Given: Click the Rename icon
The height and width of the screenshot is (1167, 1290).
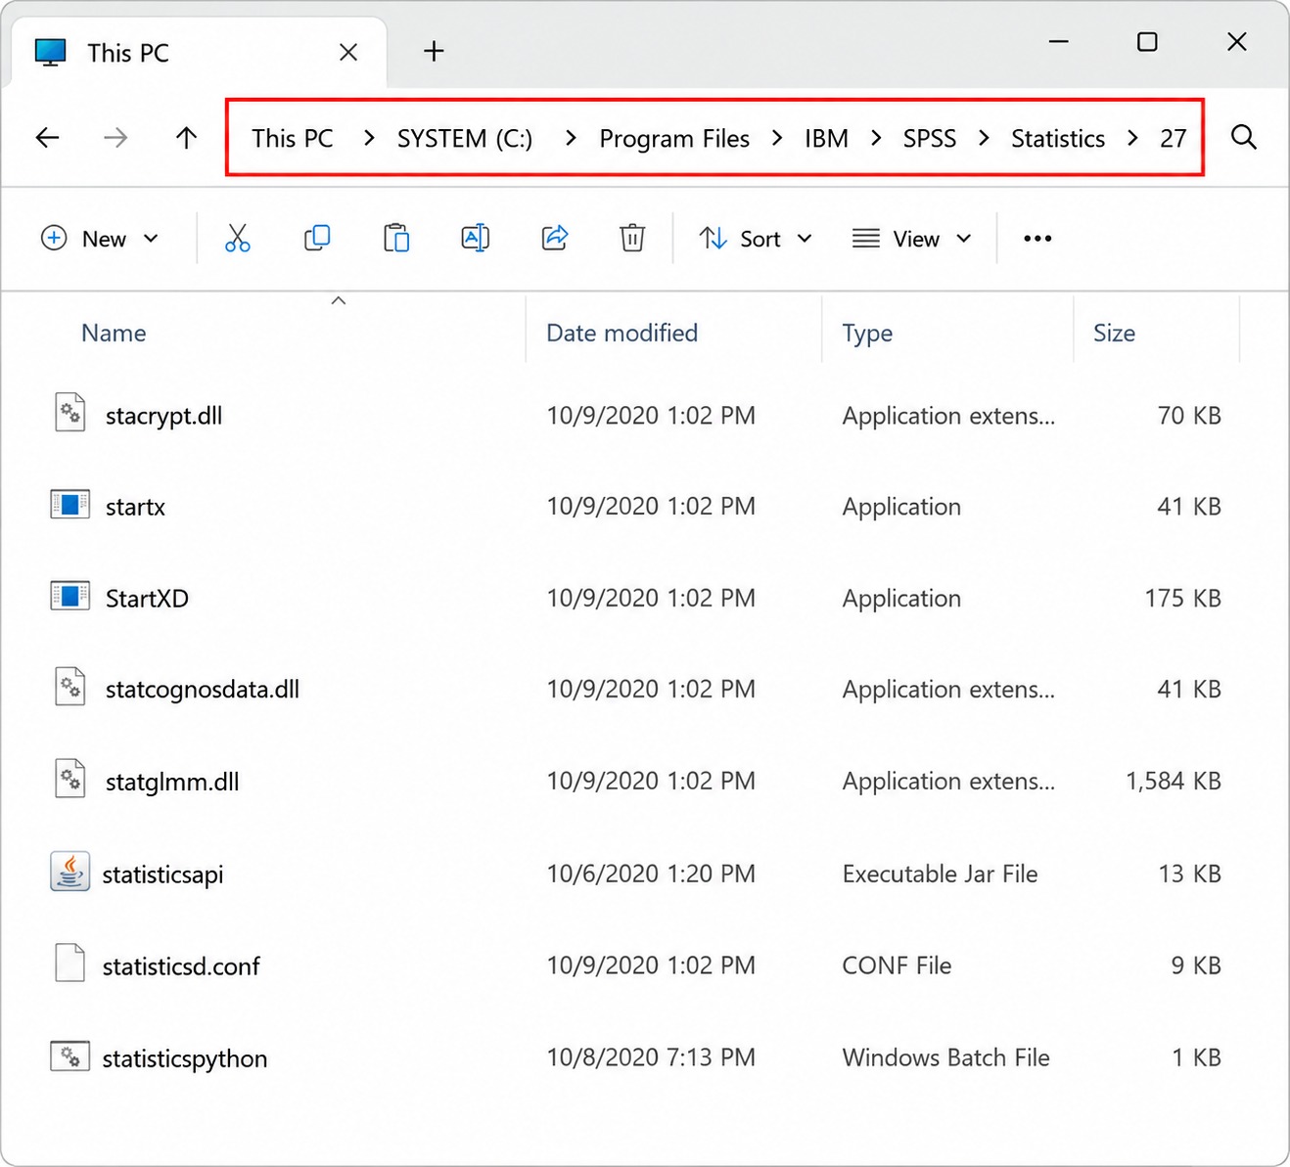Looking at the screenshot, I should pos(475,238).
